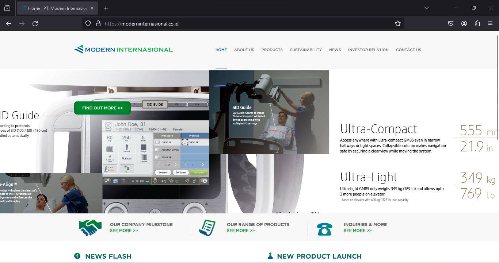
Task: Click OUR COMPANY MILESTONE heading
Action: (x=141, y=225)
